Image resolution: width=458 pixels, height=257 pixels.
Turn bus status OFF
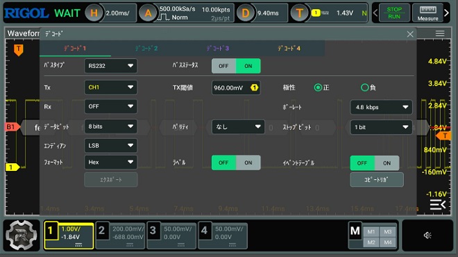[x=223, y=66]
